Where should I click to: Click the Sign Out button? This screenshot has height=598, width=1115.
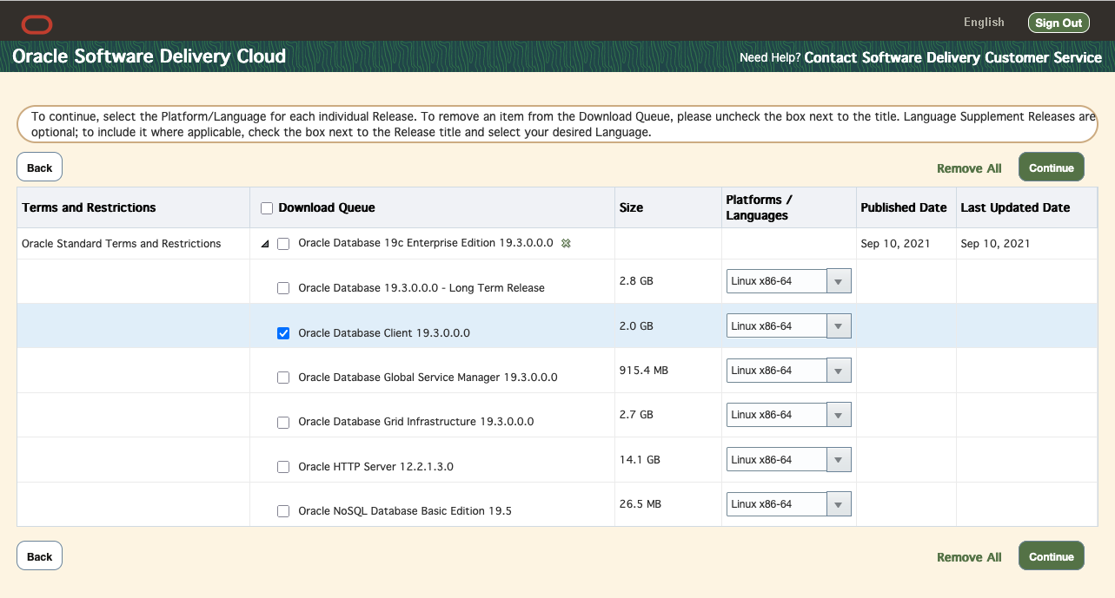tap(1059, 23)
